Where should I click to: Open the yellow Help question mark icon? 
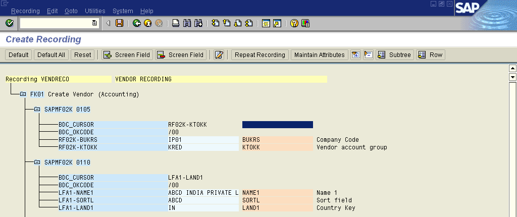[294, 23]
